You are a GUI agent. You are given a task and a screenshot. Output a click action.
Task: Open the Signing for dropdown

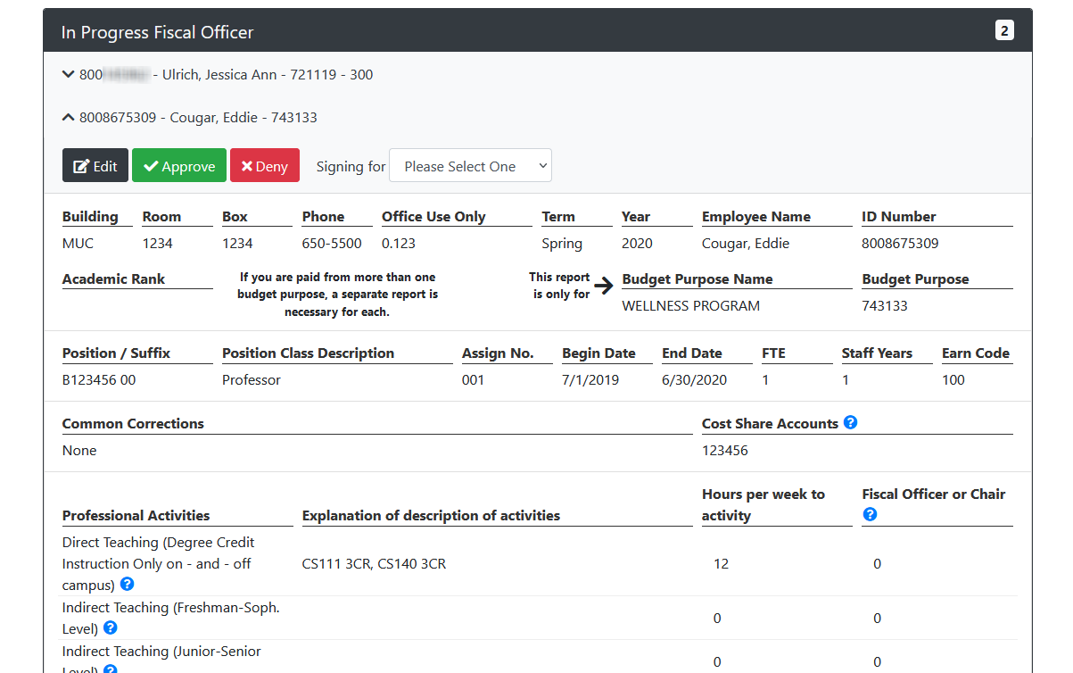[x=470, y=166]
